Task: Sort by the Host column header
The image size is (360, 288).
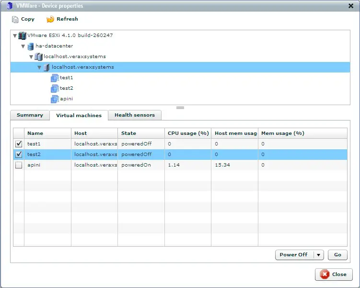Action: [x=94, y=133]
